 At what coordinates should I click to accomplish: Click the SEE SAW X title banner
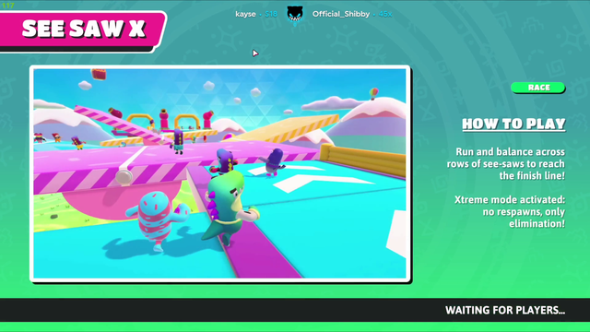click(82, 30)
